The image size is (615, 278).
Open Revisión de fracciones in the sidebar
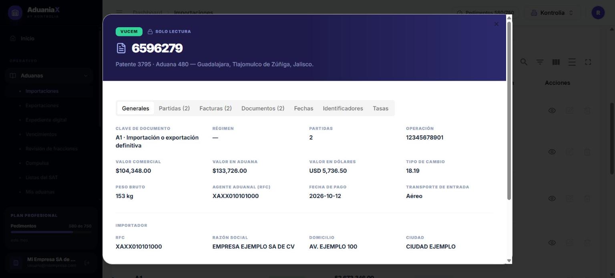pyautogui.click(x=52, y=149)
